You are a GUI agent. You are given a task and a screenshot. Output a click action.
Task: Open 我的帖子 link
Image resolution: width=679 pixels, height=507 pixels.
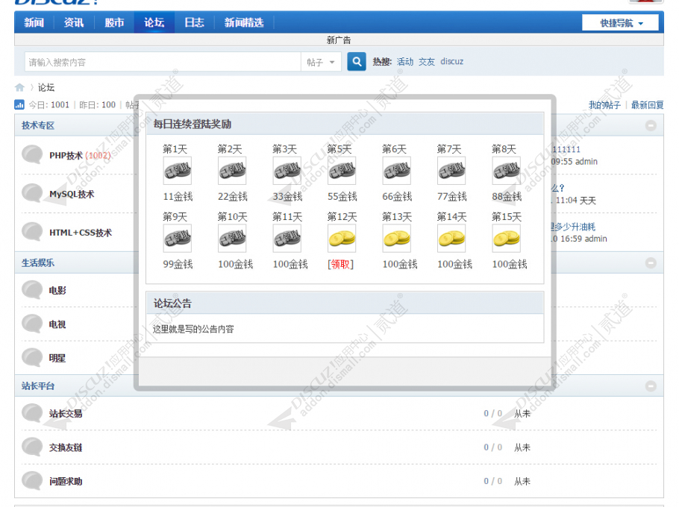[604, 104]
